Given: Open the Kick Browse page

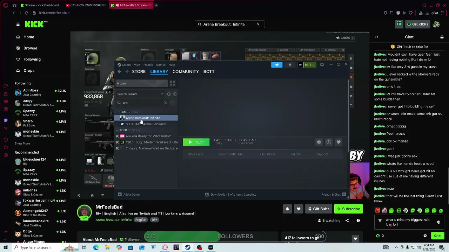Looking at the screenshot, I should [x=30, y=48].
